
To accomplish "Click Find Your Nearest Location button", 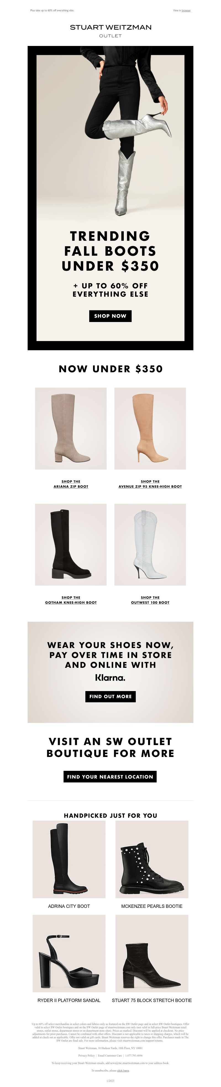I will pyautogui.click(x=110, y=776).
